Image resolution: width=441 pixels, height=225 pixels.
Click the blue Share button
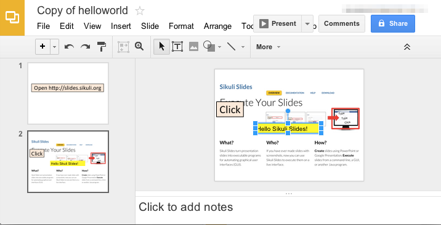[392, 23]
